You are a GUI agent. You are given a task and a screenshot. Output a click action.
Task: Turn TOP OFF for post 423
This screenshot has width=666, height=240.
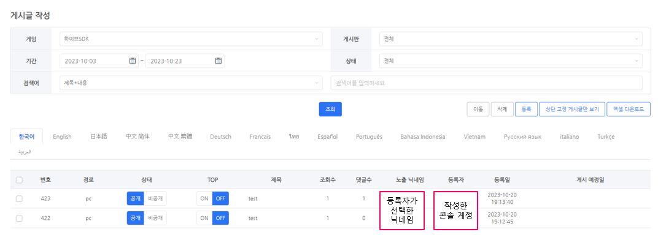click(x=220, y=198)
